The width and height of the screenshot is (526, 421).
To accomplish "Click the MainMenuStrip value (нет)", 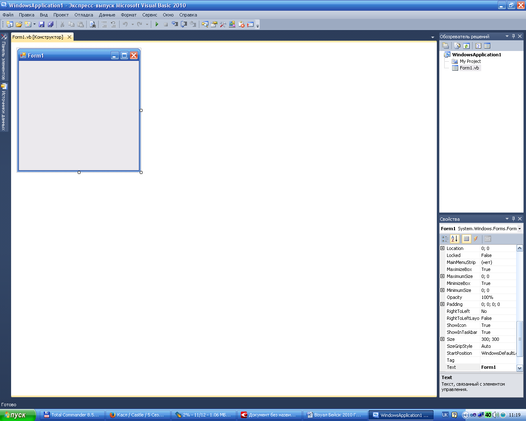I will point(487,262).
